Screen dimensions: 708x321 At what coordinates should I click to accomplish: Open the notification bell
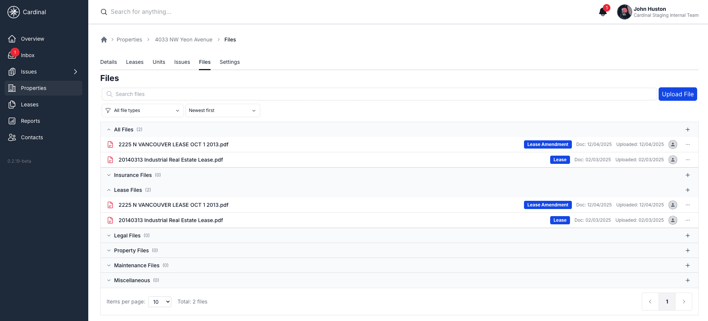point(603,12)
